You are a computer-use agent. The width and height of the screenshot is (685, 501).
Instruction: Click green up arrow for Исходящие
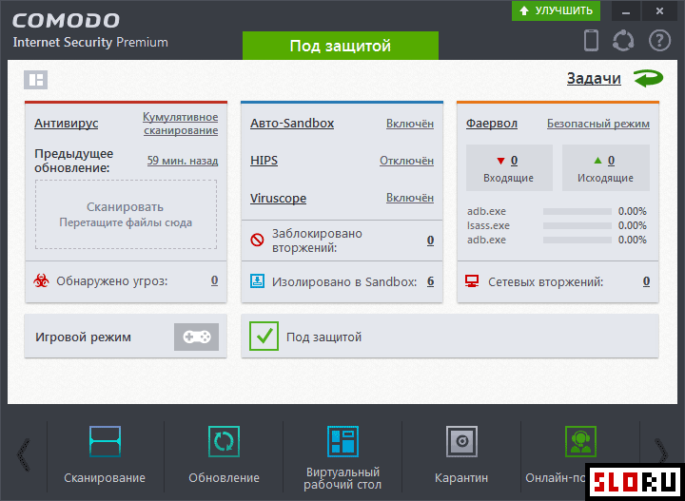[x=597, y=161]
